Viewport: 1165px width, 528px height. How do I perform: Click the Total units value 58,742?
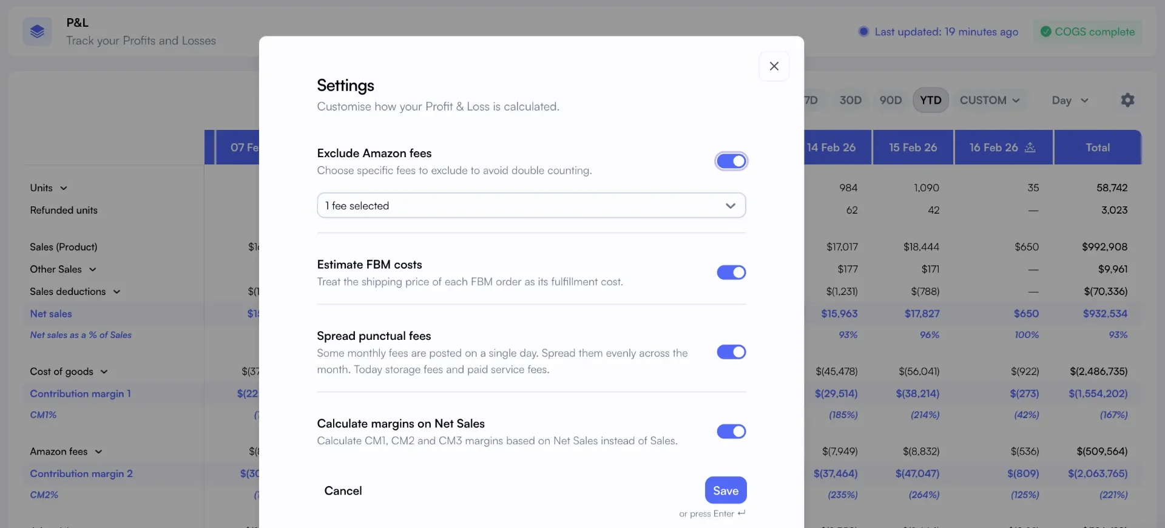coord(1112,188)
